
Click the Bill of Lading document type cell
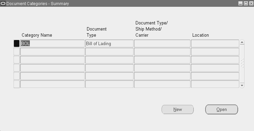109,43
